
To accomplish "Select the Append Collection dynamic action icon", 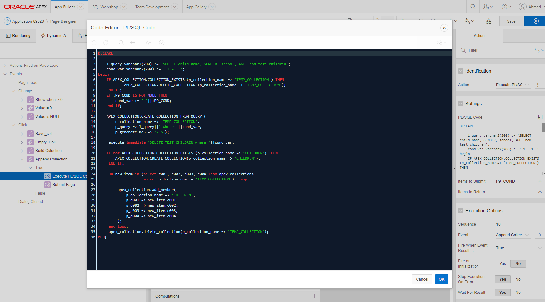I will tap(30, 159).
